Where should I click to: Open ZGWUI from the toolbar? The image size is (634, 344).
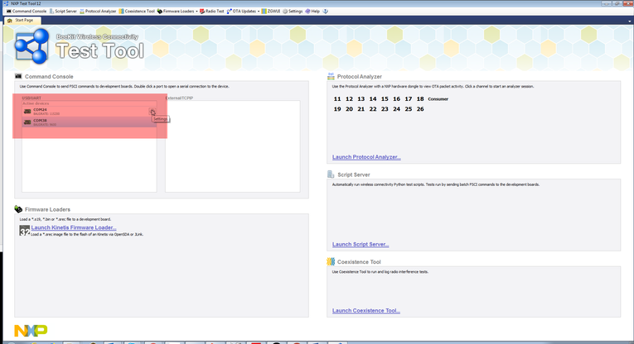pos(271,12)
